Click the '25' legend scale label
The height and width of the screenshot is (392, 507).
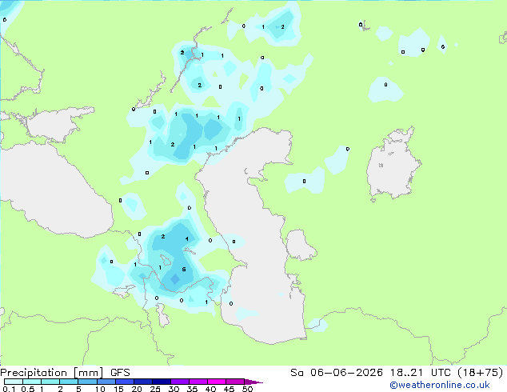point(155,389)
